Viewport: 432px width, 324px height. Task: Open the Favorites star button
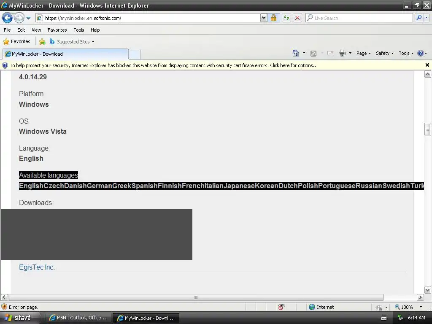point(16,42)
